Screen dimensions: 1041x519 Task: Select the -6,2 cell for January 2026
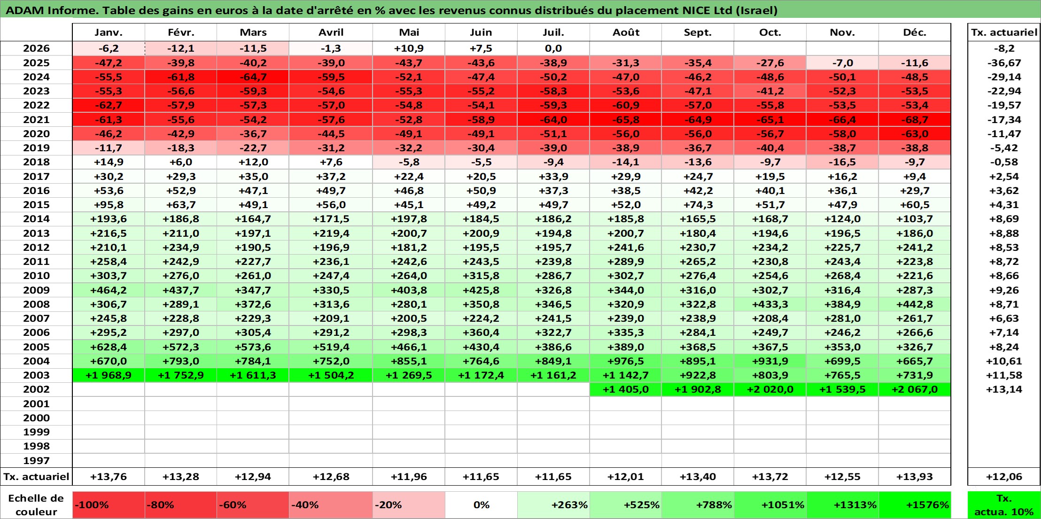pos(109,48)
